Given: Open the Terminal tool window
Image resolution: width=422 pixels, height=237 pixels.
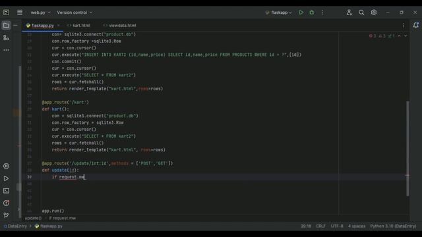Looking at the screenshot, I should (6, 191).
